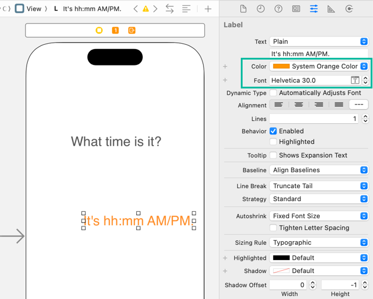Click the yellow warning triangle icon
373x299 pixels.
coord(145,9)
